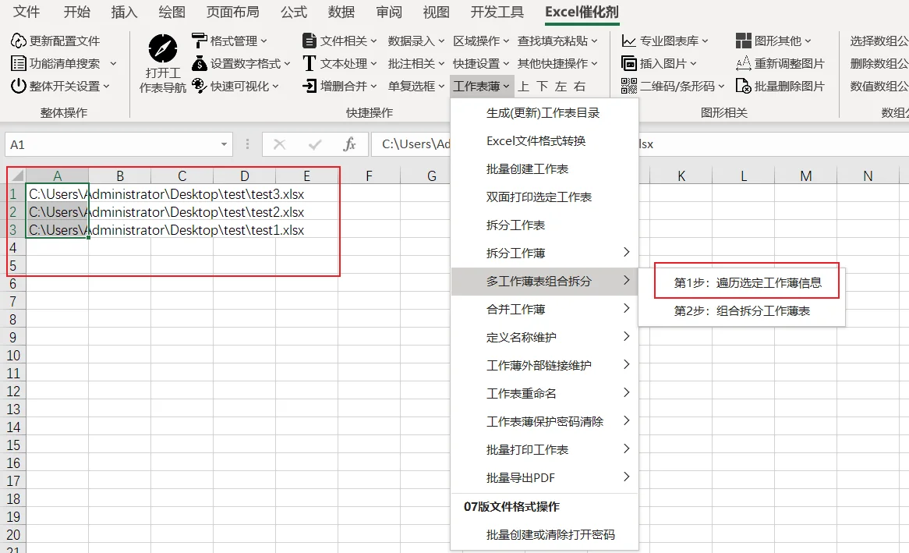The height and width of the screenshot is (553, 909).
Task: Open the 功能清单搜索 list icon
Action: 19,63
